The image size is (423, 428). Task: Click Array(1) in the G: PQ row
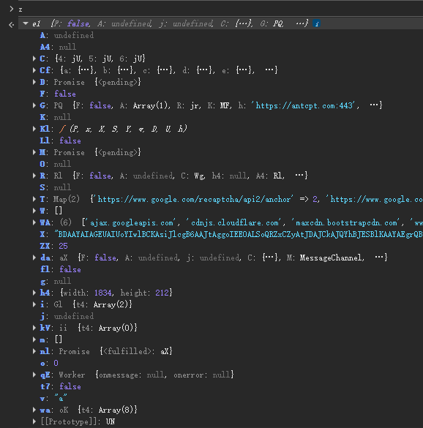tap(150, 105)
